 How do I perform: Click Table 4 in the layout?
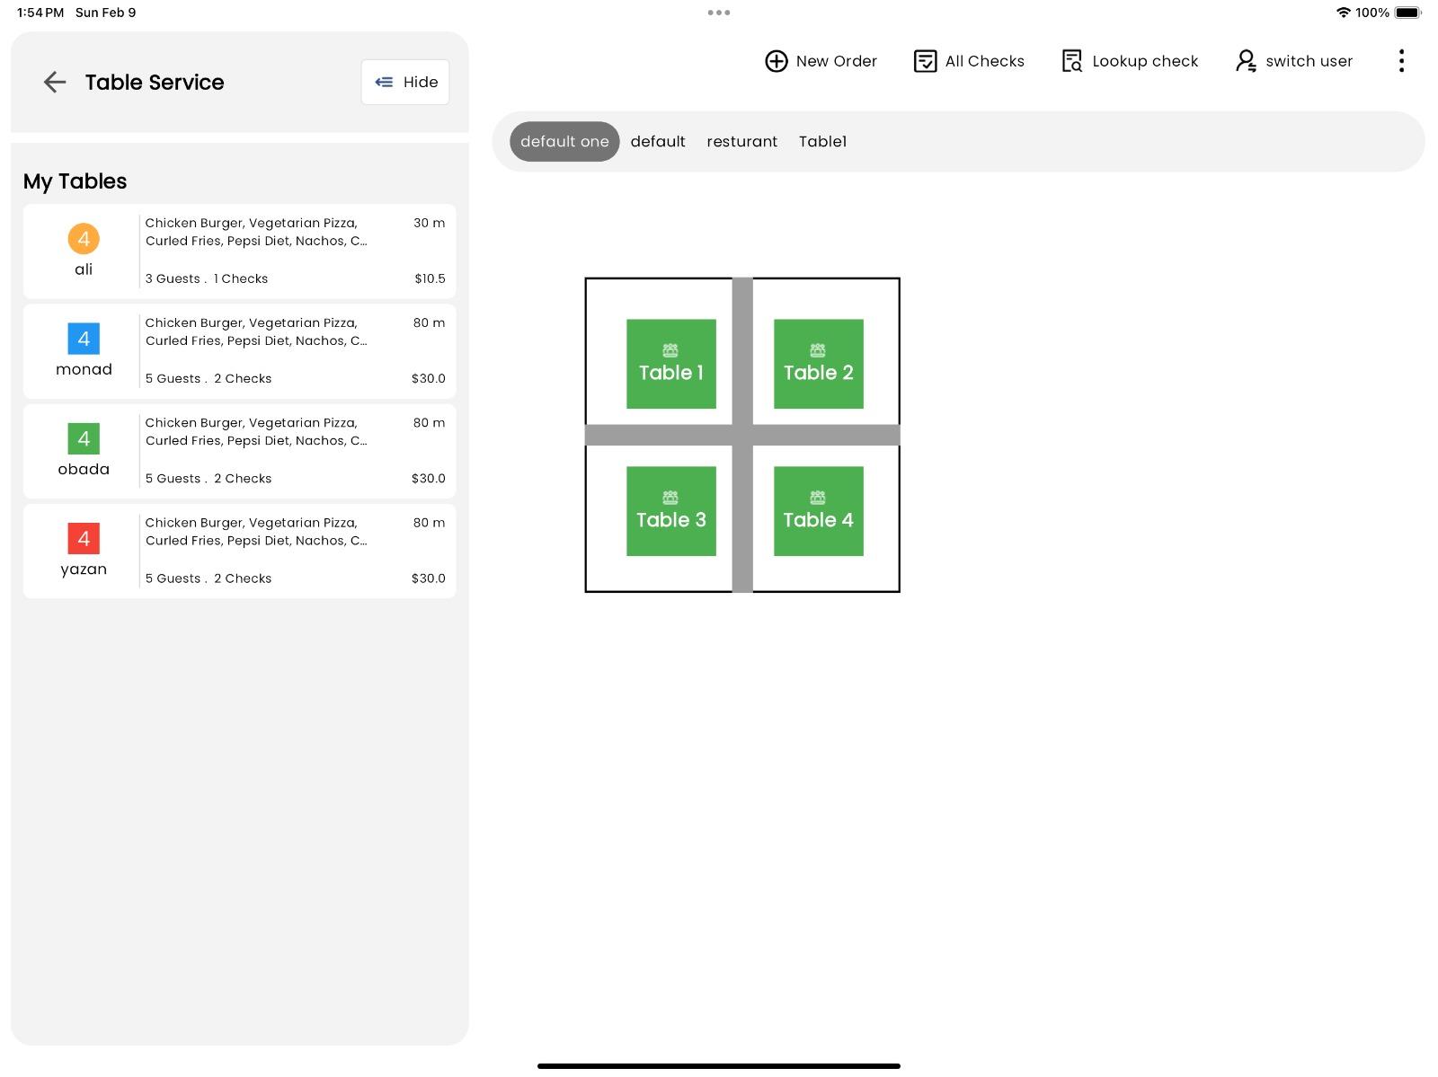click(x=818, y=510)
